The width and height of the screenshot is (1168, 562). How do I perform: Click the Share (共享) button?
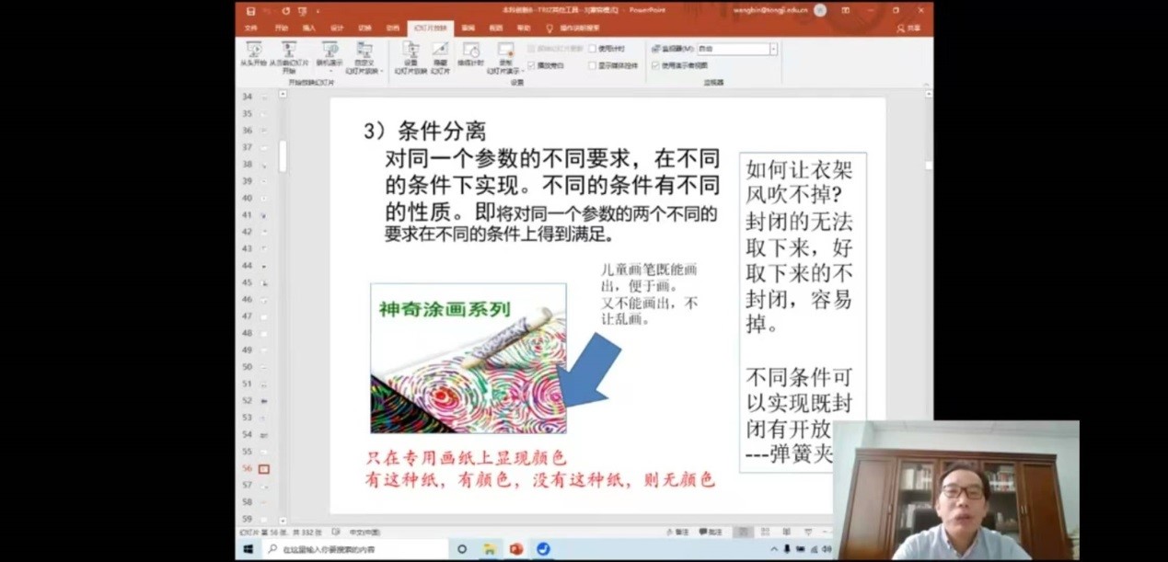(911, 28)
